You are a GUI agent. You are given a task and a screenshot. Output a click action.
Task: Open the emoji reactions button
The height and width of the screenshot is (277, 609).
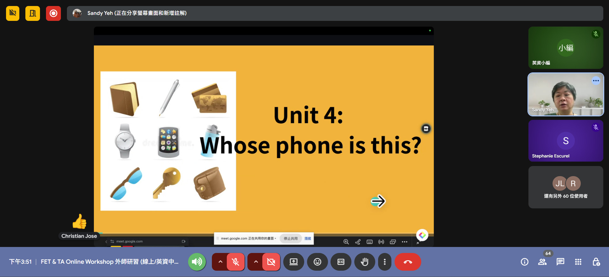317,262
